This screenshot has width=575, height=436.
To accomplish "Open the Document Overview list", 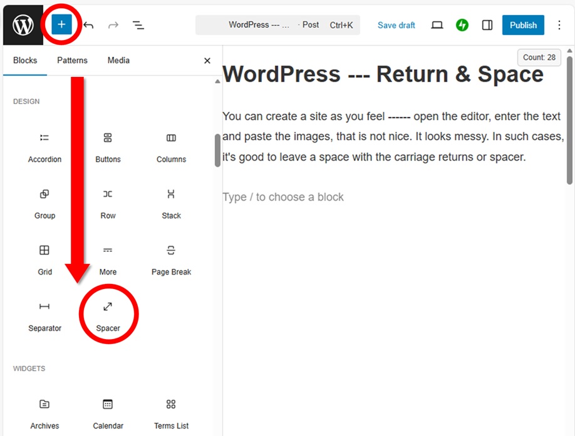I will [x=138, y=25].
